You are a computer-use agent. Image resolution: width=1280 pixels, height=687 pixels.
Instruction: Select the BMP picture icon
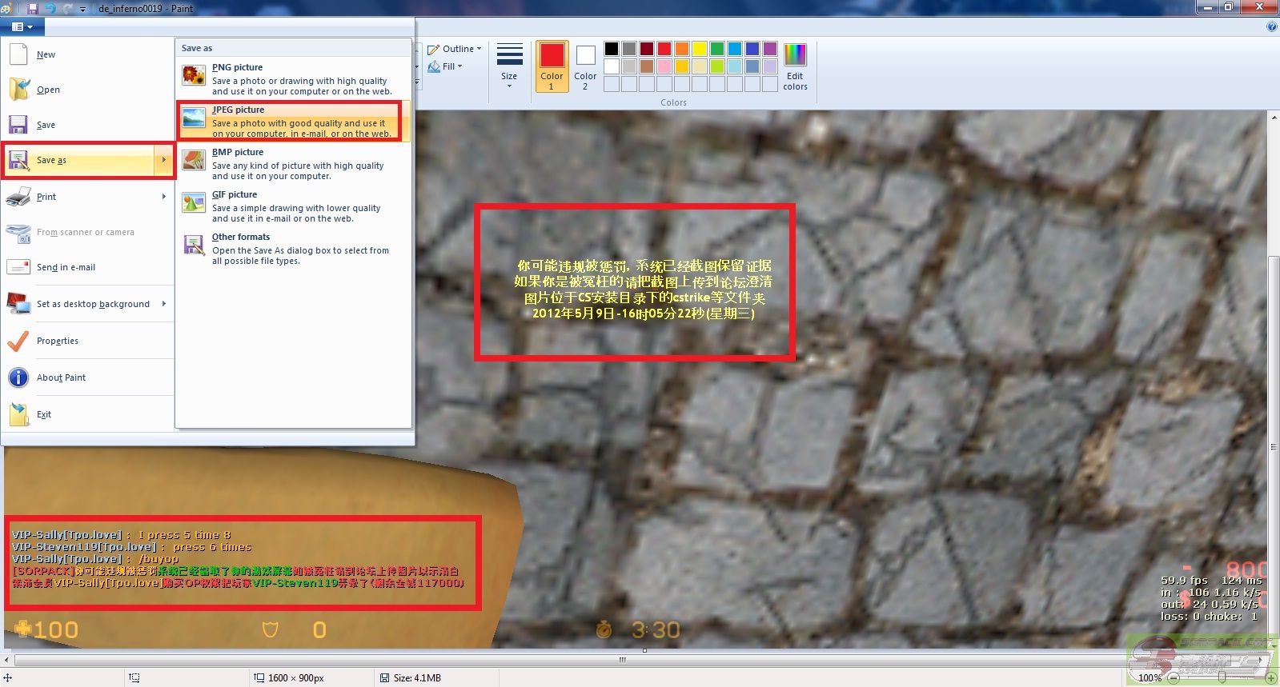pos(193,161)
